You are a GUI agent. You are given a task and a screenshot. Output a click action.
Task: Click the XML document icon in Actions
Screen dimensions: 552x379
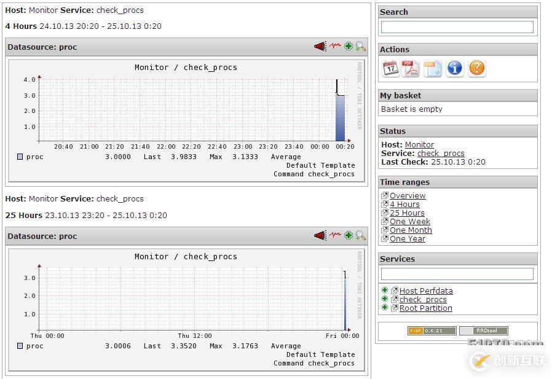(x=432, y=68)
